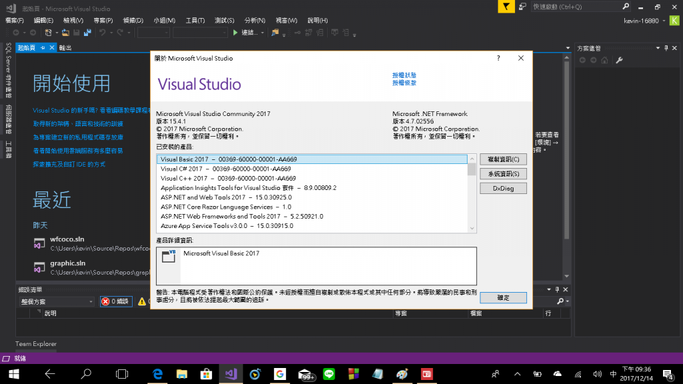Screen dimensions: 683x384
Task: Select Azure App Service Tools v3.0.0 row
Action: (312, 226)
